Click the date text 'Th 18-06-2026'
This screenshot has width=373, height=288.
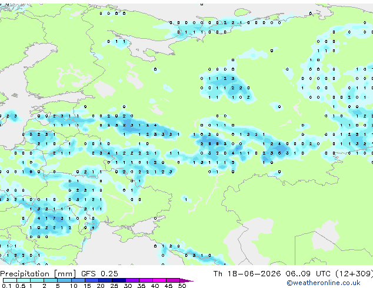[x=247, y=274]
